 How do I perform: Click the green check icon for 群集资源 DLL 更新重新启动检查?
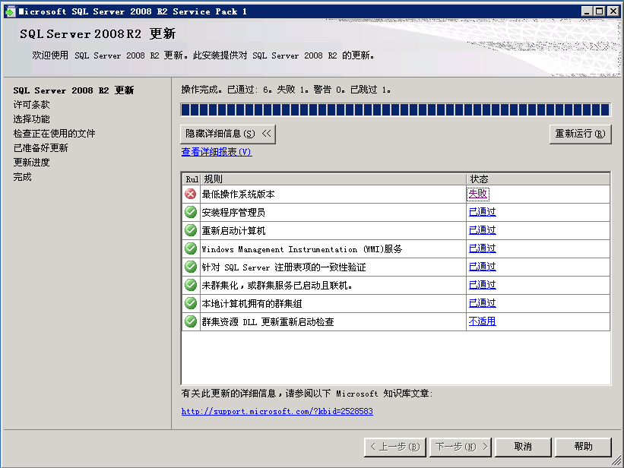coord(191,321)
